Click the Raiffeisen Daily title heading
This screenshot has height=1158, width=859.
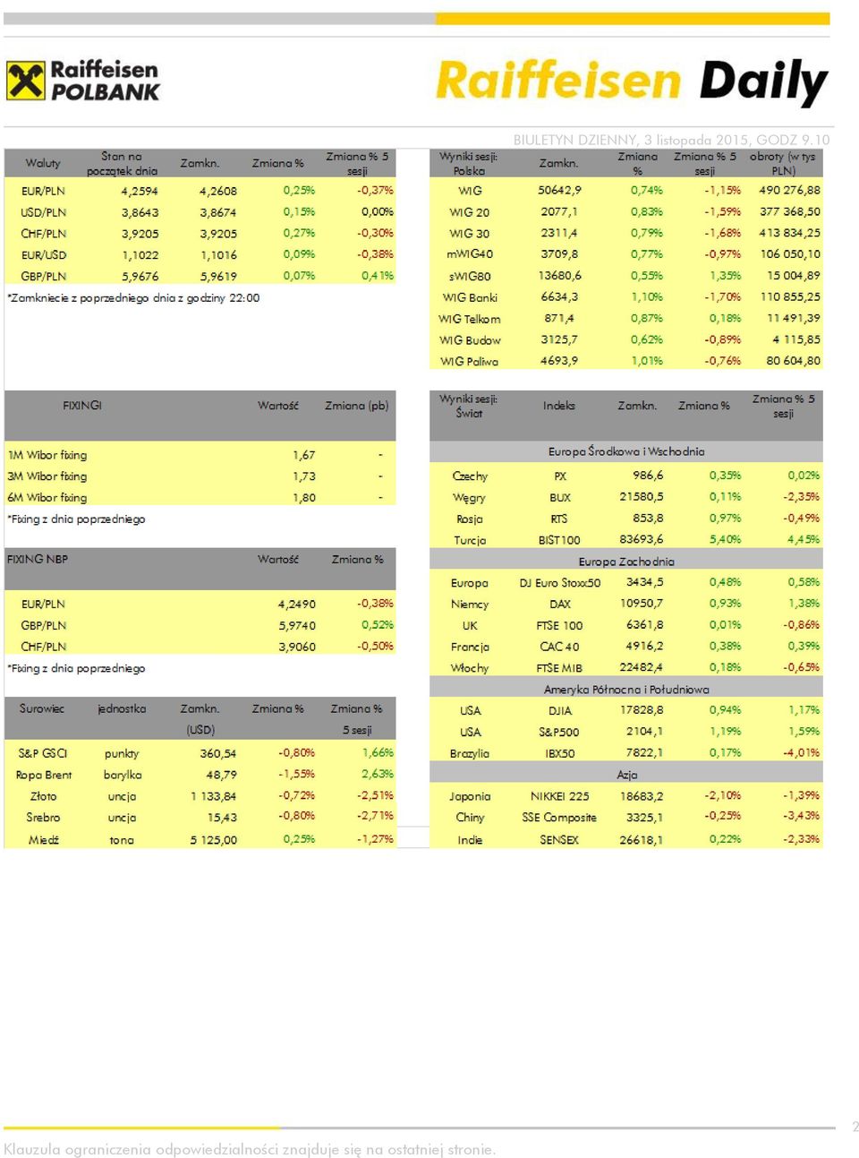[632, 81]
